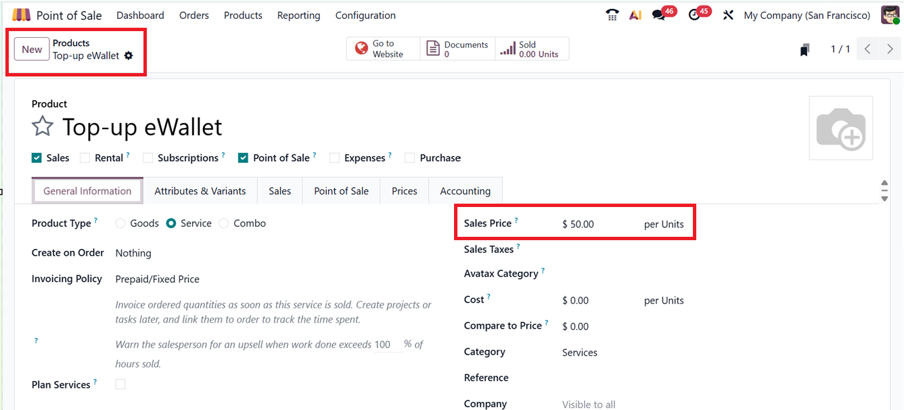Click the bookmark icon near pager
This screenshot has width=904, height=410.
click(805, 49)
